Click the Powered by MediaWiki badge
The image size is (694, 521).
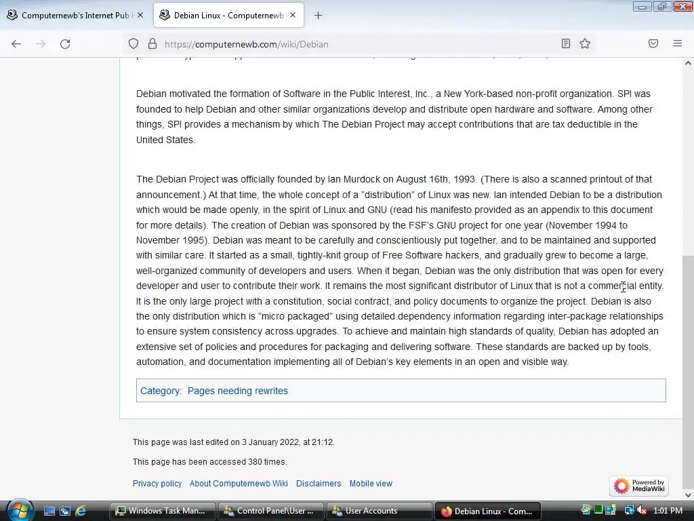click(638, 486)
